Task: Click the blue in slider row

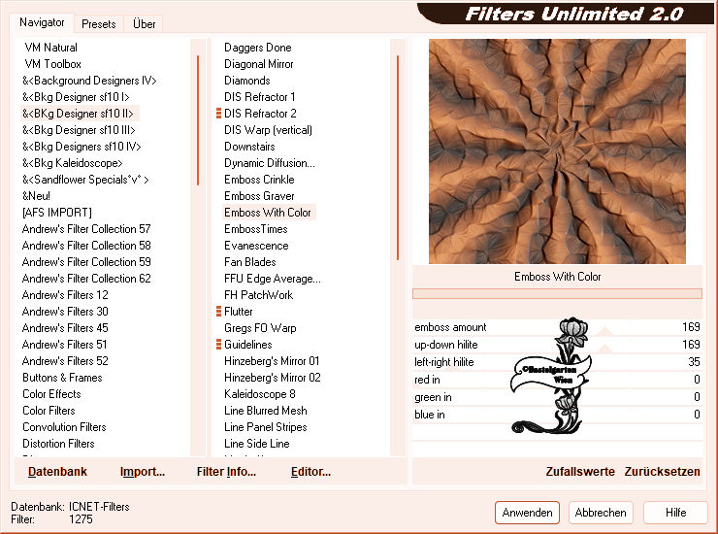Action: pos(557,415)
